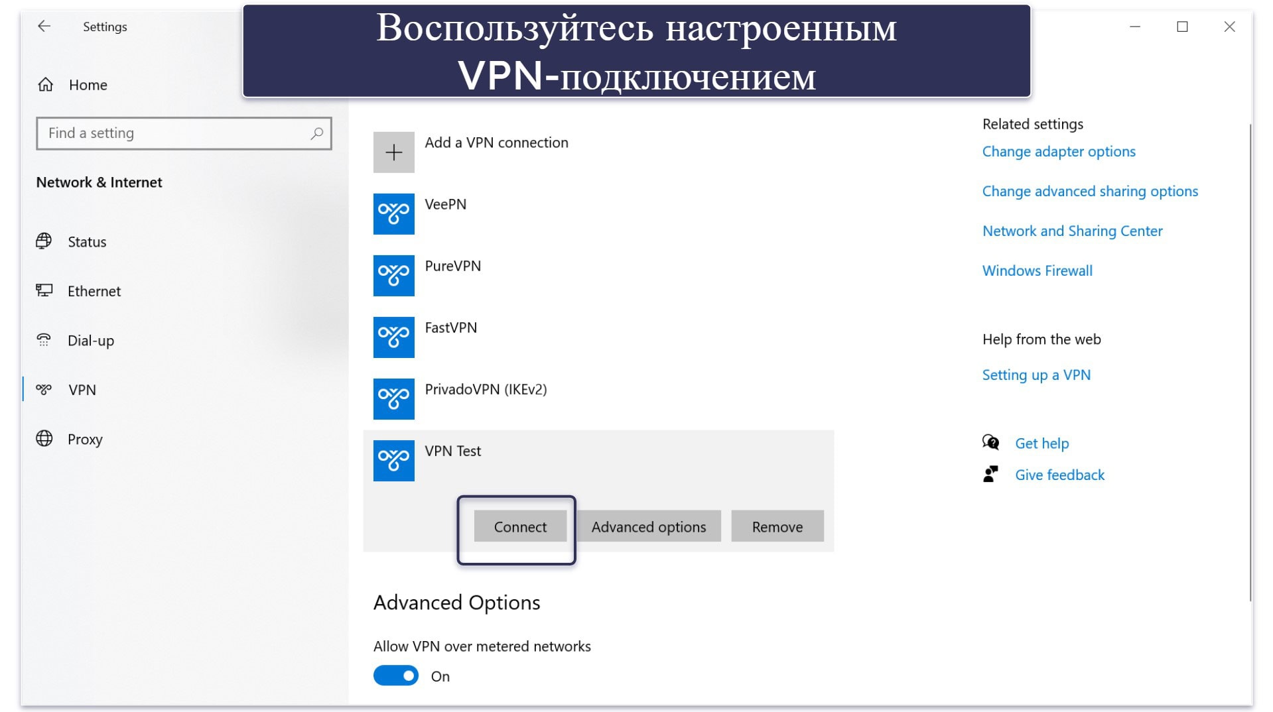The height and width of the screenshot is (712, 1273).
Task: Select the PrivadoVPN (IKEv2) entry
Action: click(486, 389)
